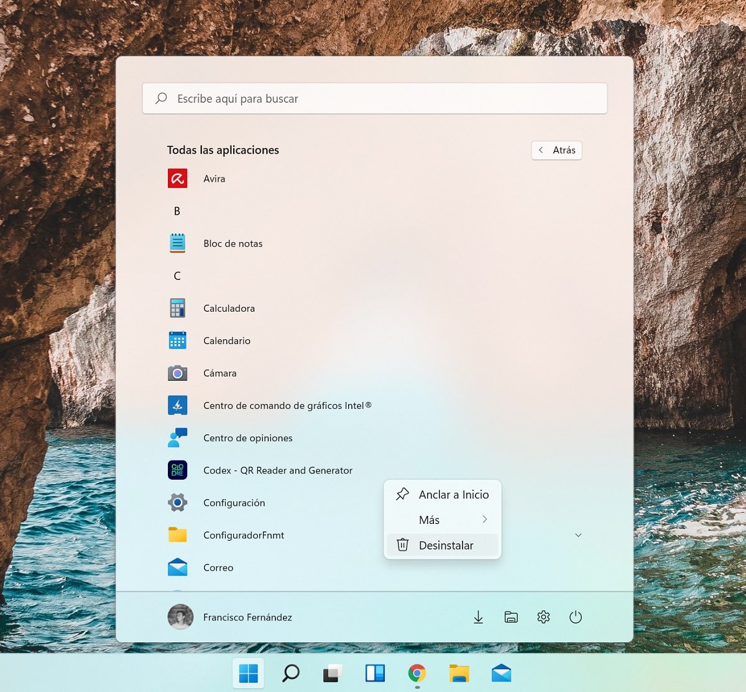Launch Codex - QR Reader and Generator
Image resolution: width=746 pixels, height=692 pixels.
277,470
